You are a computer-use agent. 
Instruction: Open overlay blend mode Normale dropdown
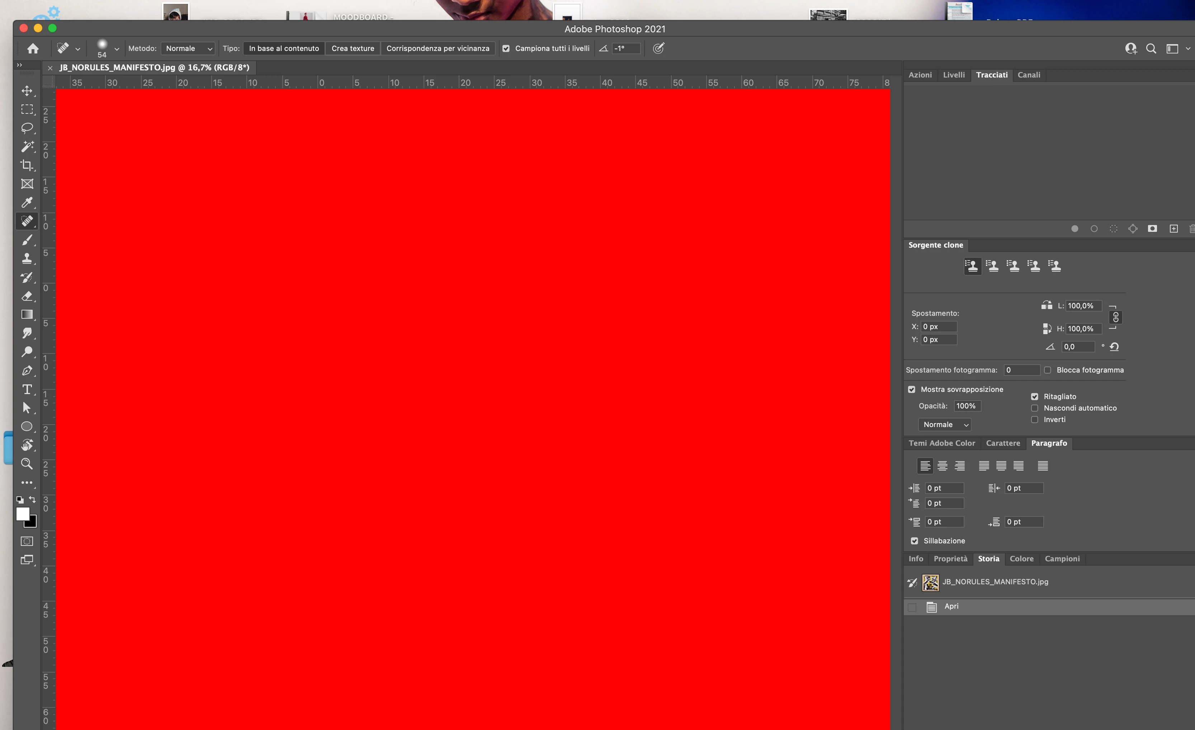pos(944,425)
